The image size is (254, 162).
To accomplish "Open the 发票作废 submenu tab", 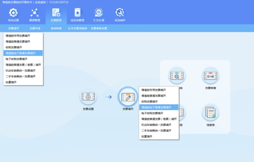I will [x=35, y=28].
